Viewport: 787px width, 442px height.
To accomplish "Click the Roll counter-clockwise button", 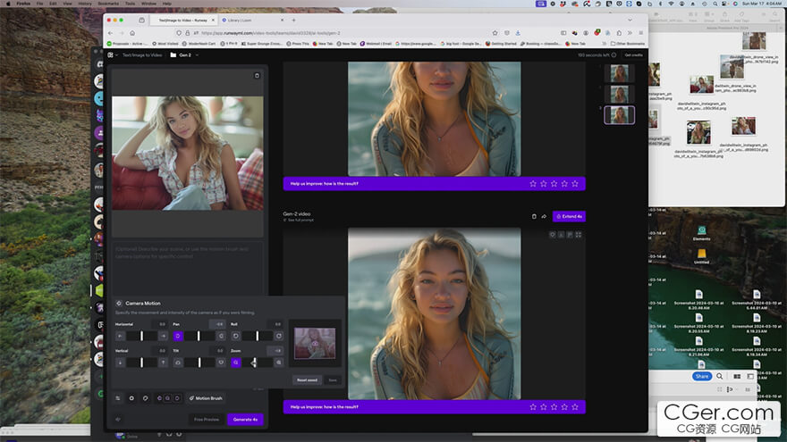I will 235,336.
